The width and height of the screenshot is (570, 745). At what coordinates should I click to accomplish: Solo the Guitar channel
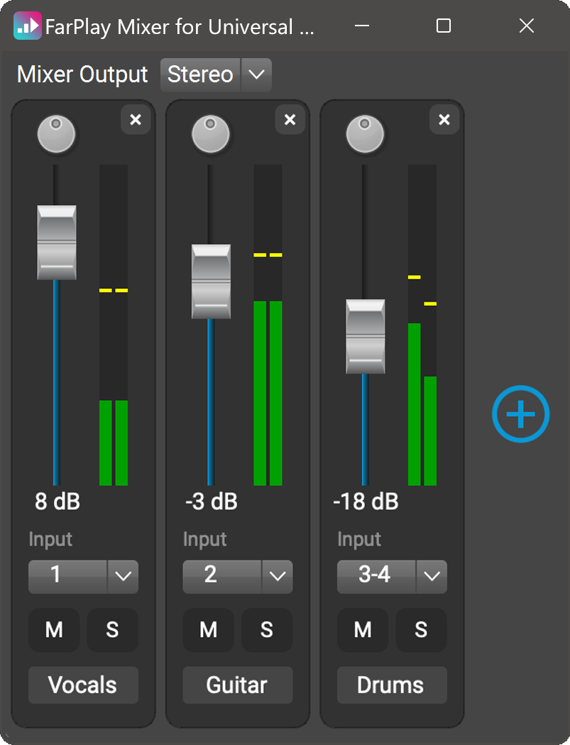(267, 629)
